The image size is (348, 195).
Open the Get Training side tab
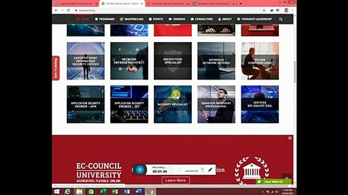click(55, 68)
